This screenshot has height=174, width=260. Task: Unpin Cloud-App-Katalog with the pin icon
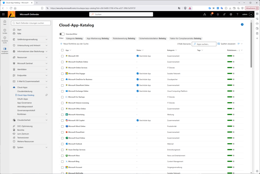(47, 95)
